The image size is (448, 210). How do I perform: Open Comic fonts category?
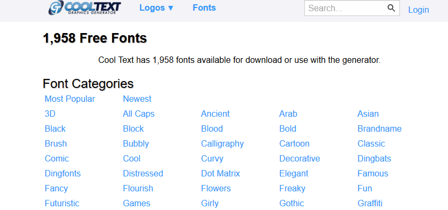click(57, 159)
